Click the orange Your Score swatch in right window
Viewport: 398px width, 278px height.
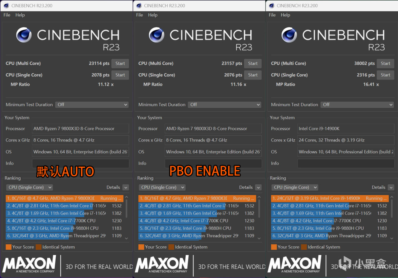(274, 247)
